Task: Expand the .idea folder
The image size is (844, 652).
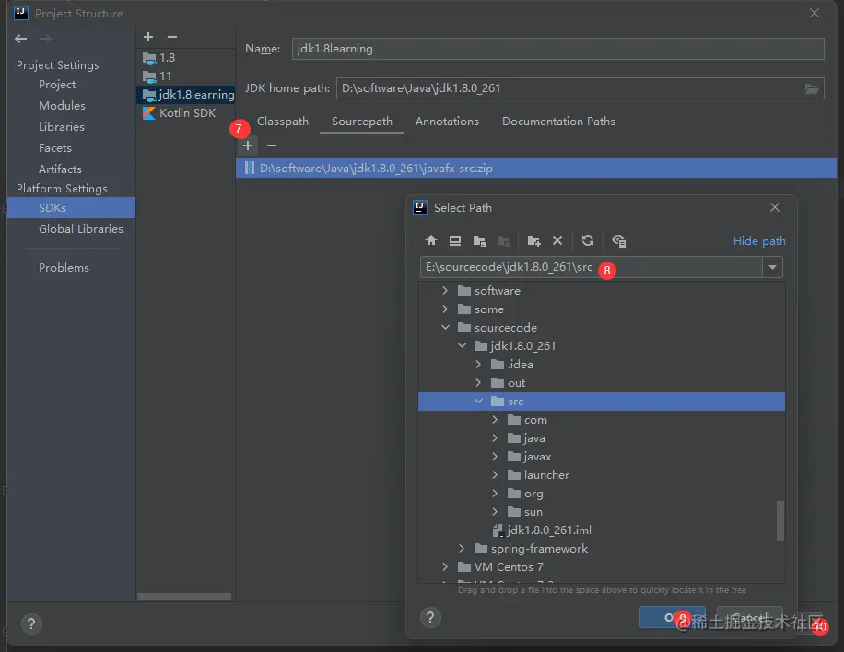Action: [478, 364]
